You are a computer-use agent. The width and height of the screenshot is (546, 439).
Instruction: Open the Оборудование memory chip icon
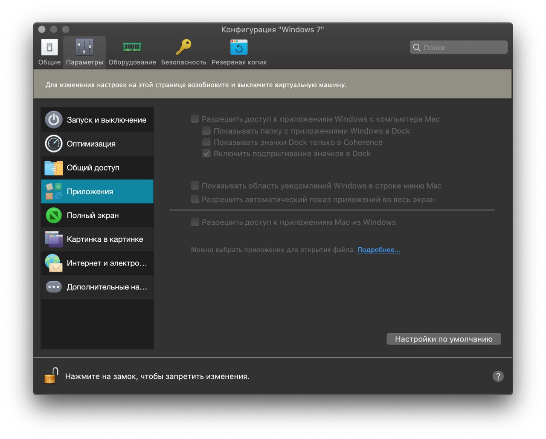click(132, 47)
